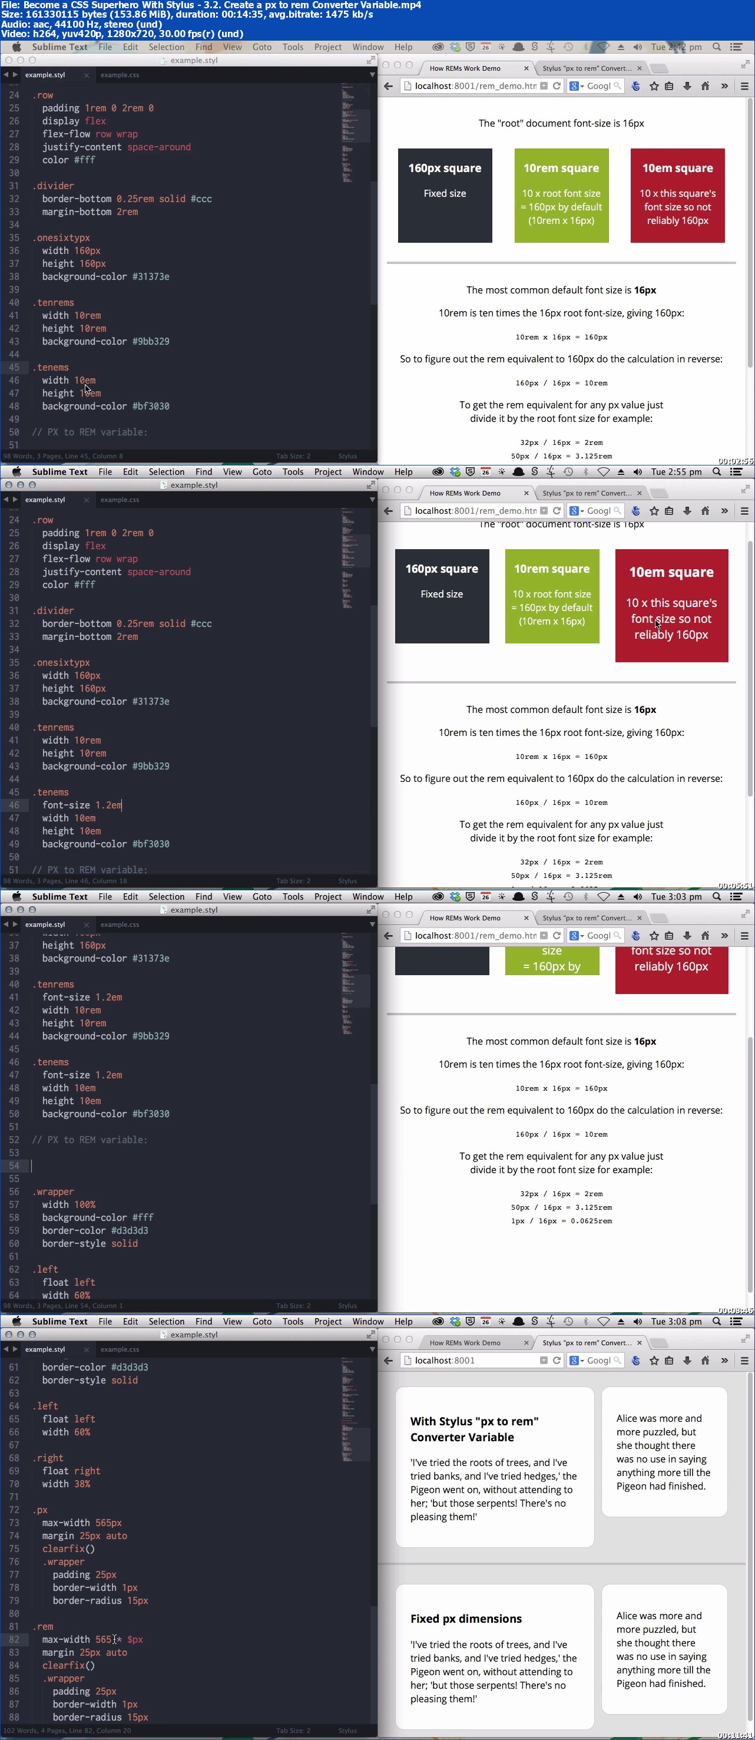Reload the page in the 2:42 pm frame
This screenshot has height=1740, width=755.
pyautogui.click(x=557, y=86)
